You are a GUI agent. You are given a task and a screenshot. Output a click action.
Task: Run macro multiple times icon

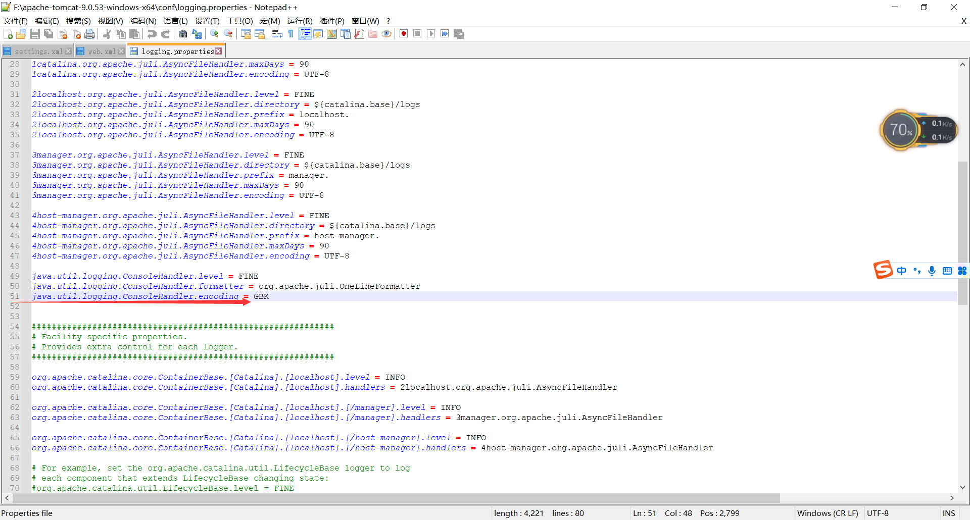coord(445,34)
